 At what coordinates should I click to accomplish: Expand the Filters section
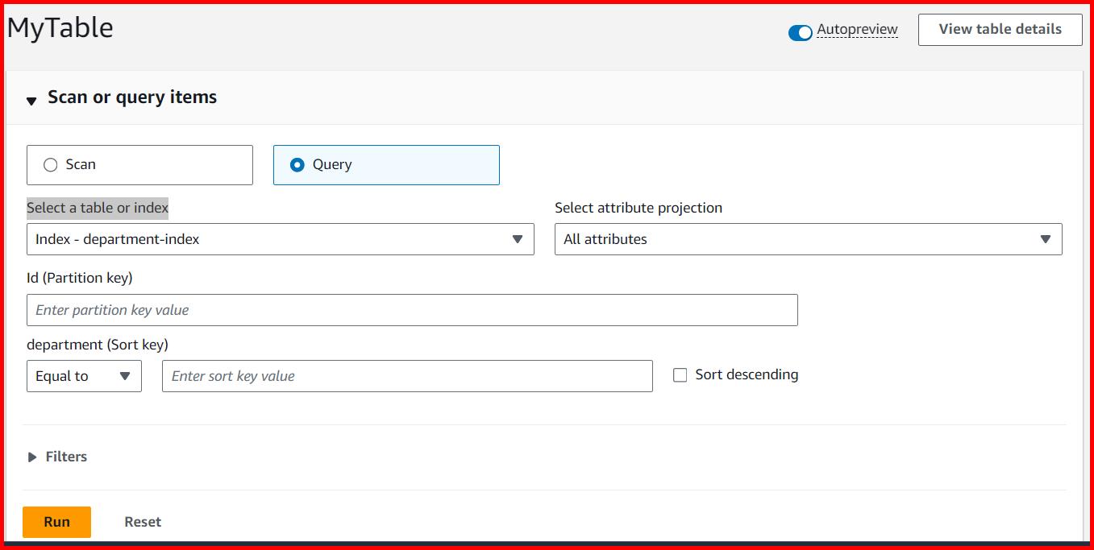[64, 457]
